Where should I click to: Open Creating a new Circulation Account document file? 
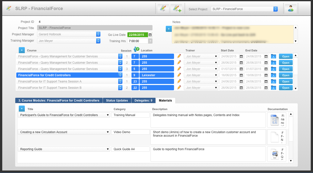pos(275,137)
